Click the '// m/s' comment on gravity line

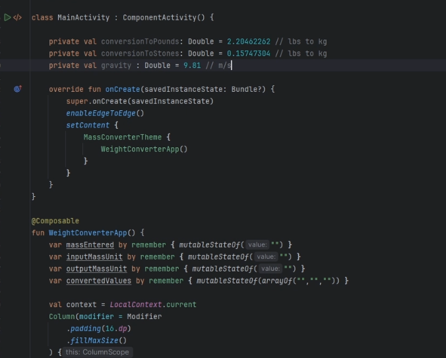tap(218, 65)
